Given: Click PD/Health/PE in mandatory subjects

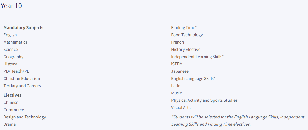Looking at the screenshot, I should tap(16, 71).
